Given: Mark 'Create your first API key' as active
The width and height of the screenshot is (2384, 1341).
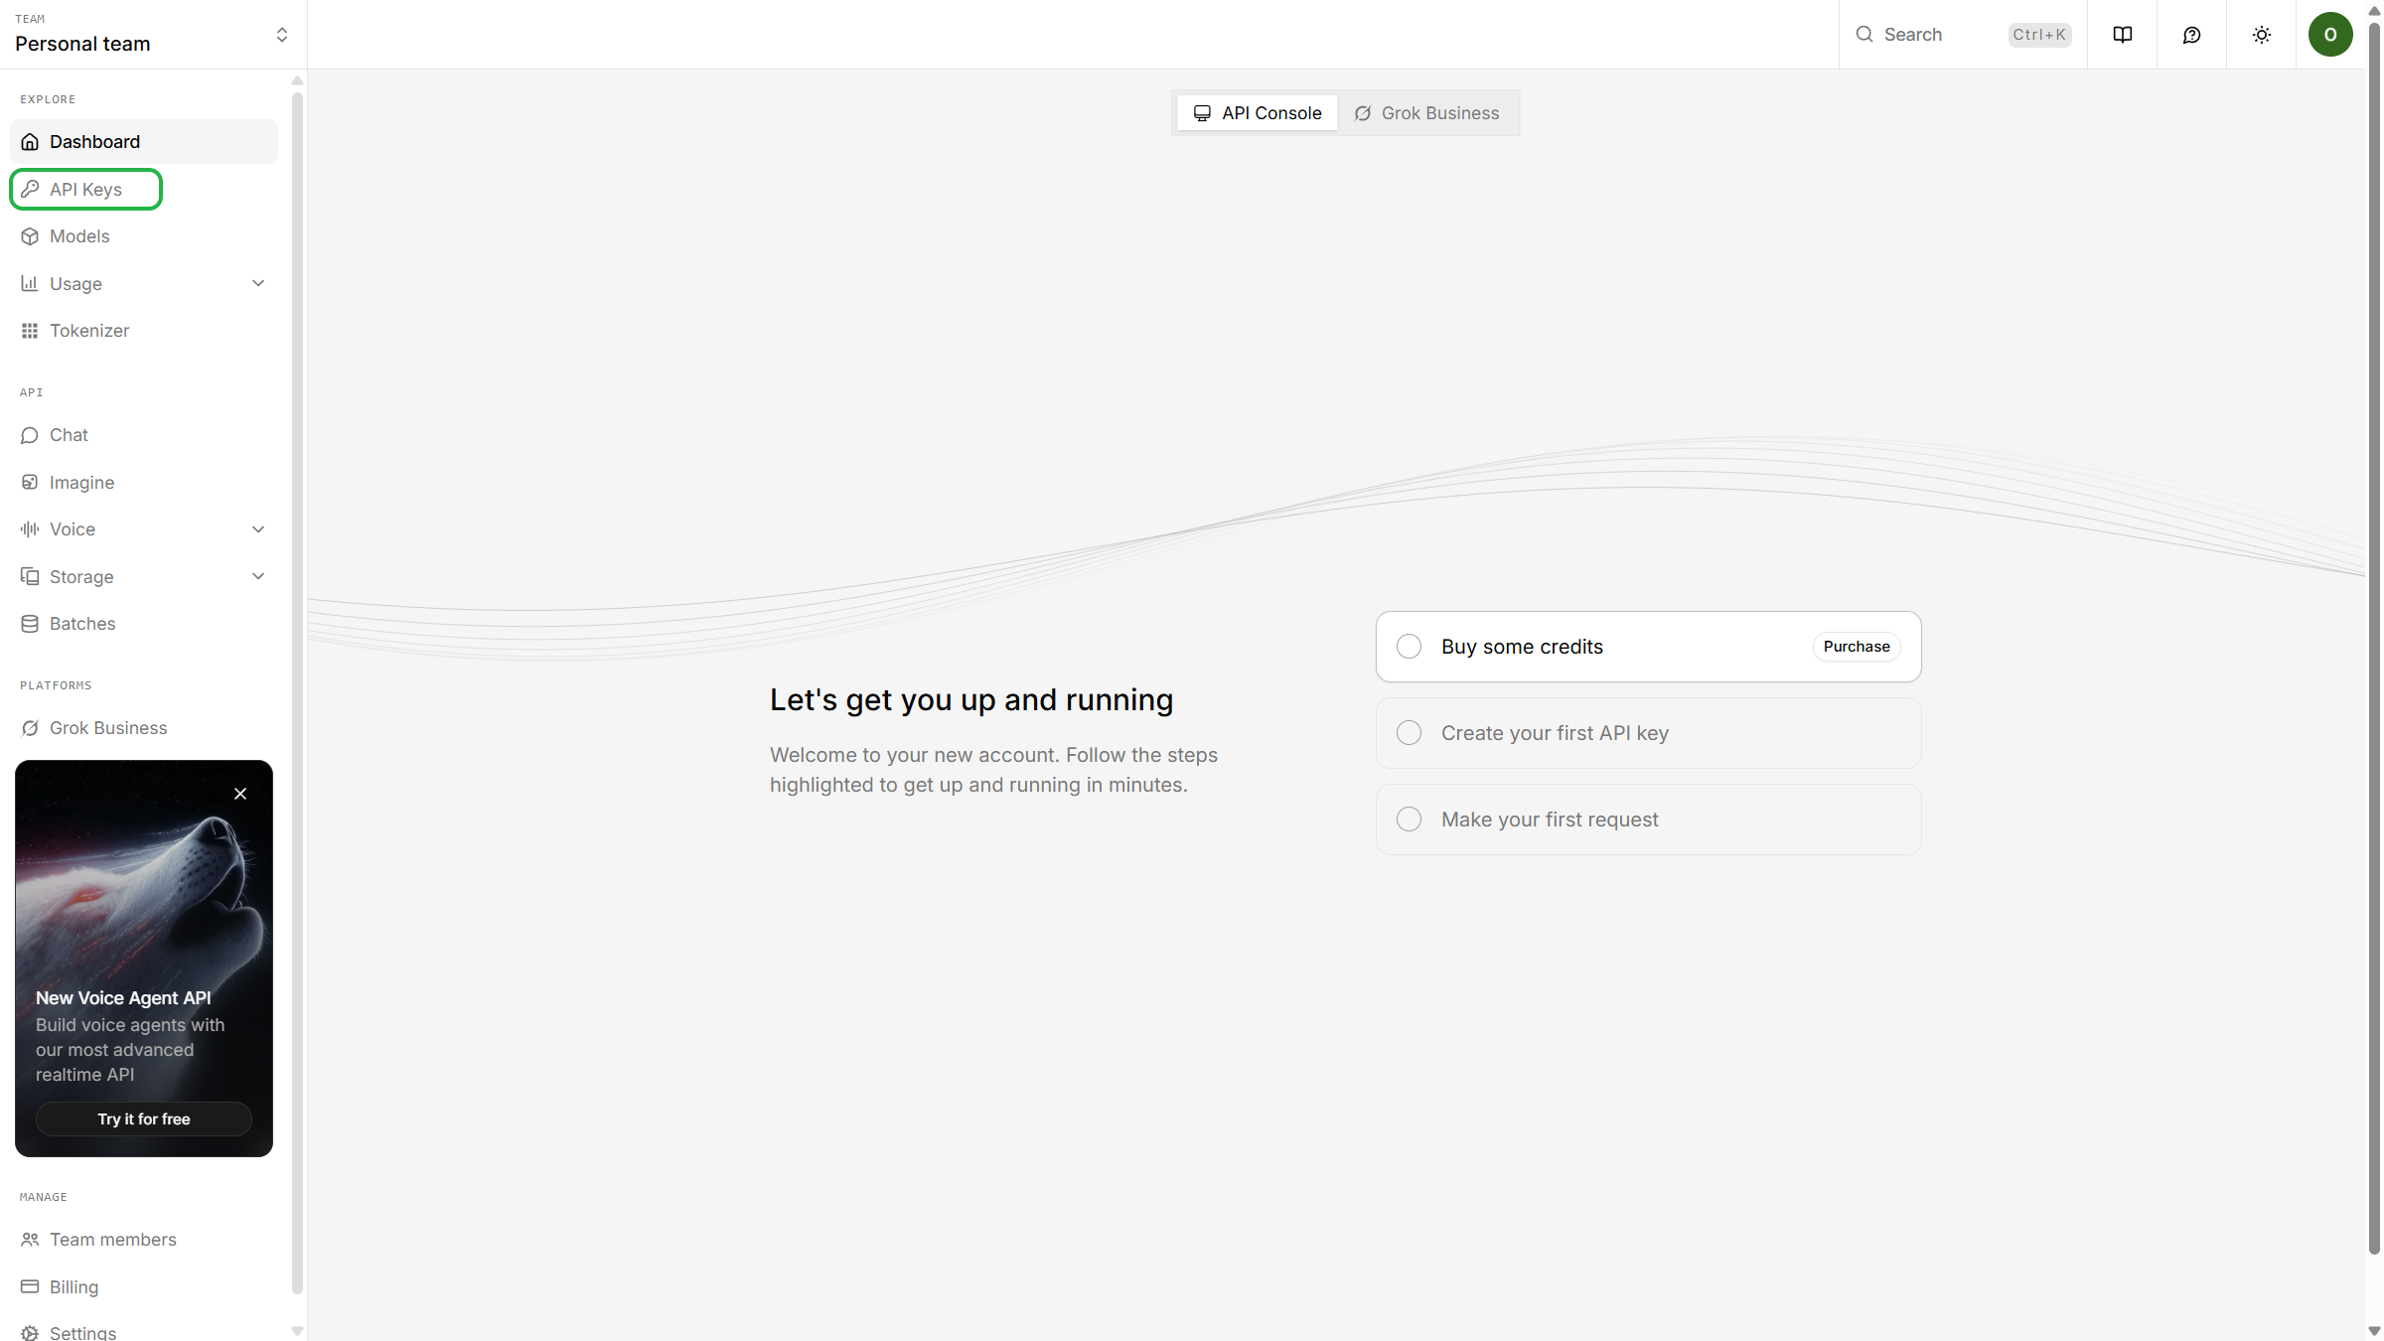Looking at the screenshot, I should tap(1409, 732).
